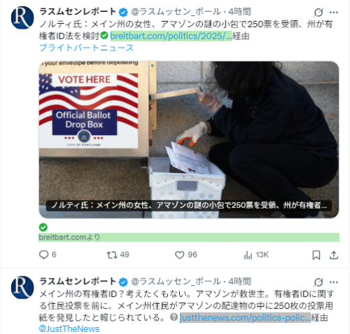Reply to the first tweet with 6 comments
Viewport: 350px width, 334px height.
click(x=48, y=255)
